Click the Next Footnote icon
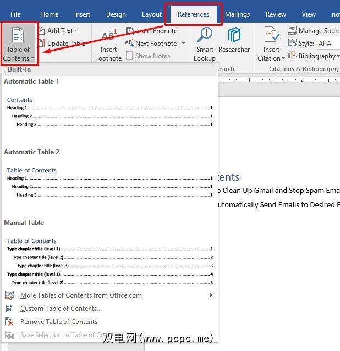340x351 pixels. coord(129,43)
